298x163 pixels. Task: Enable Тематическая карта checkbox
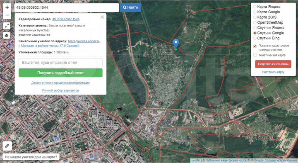point(255,55)
